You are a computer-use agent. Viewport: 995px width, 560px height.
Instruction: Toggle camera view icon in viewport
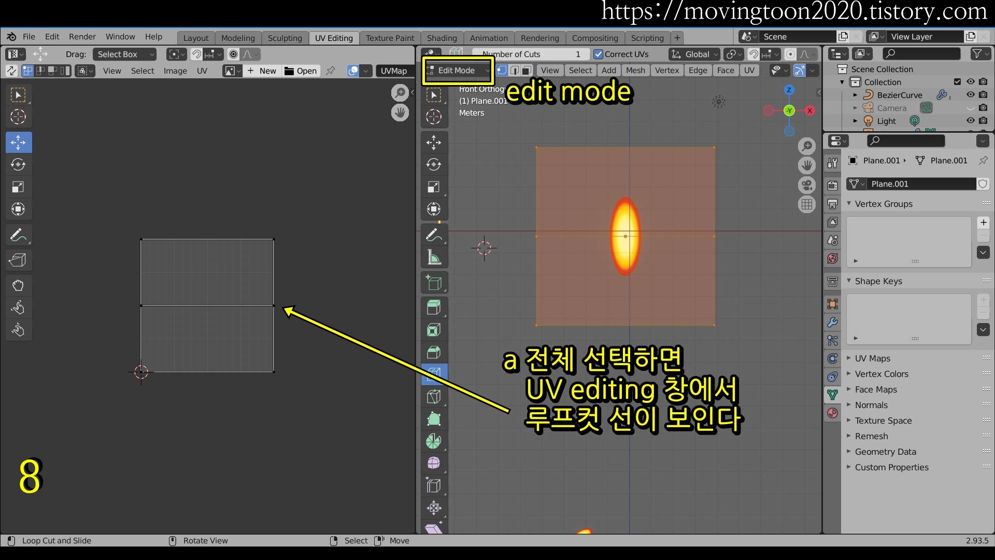point(807,185)
